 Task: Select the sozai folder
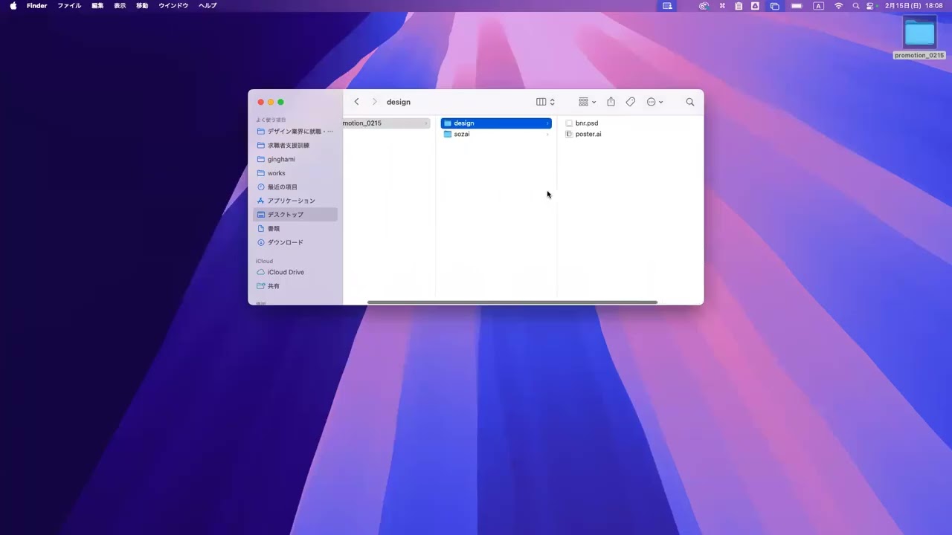click(496, 134)
